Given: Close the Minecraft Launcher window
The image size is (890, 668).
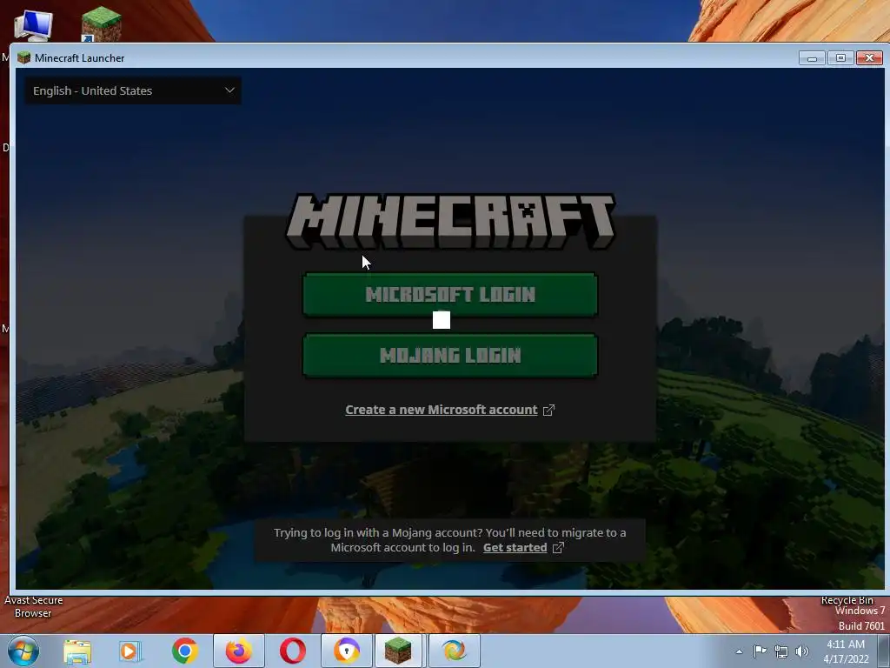Looking at the screenshot, I should point(869,58).
